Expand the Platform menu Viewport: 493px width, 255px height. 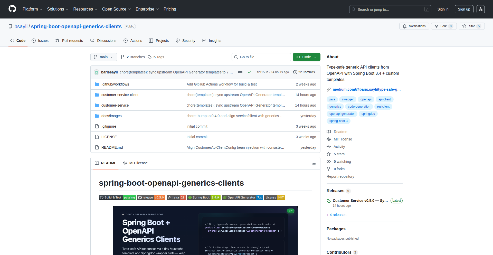[32, 9]
